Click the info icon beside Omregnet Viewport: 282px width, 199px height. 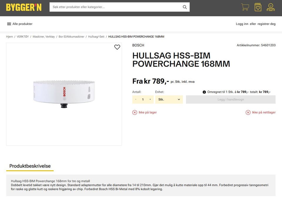coord(204,92)
